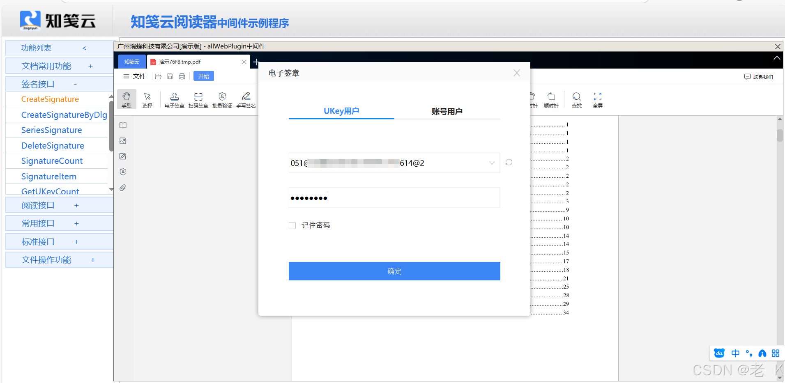
Task: Open the scan-code seal (扫码签章) tool
Action: click(198, 100)
